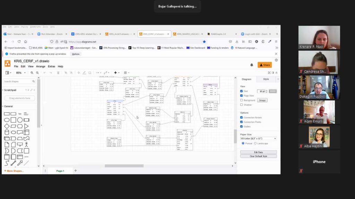
Task: Toggle the Connection Arrows checkbox
Action: click(x=242, y=117)
